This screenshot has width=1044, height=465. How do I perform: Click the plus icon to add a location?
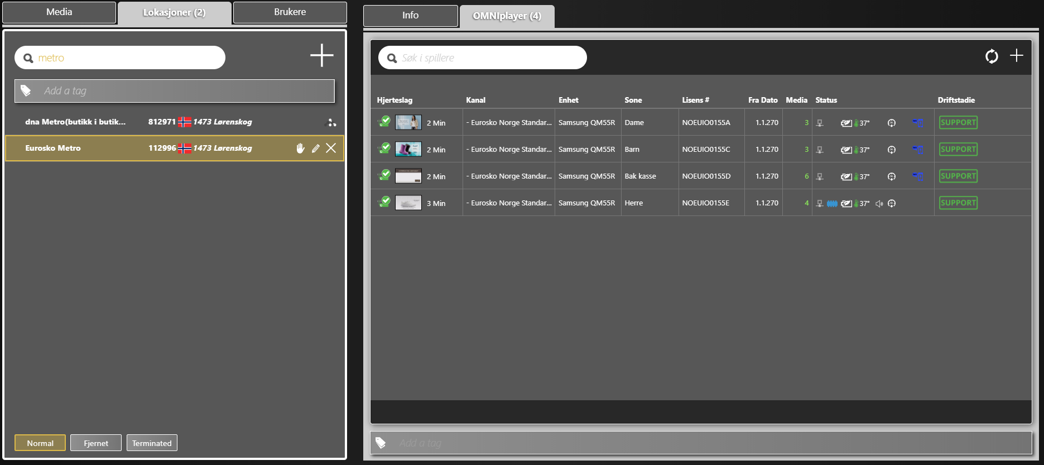tap(321, 56)
